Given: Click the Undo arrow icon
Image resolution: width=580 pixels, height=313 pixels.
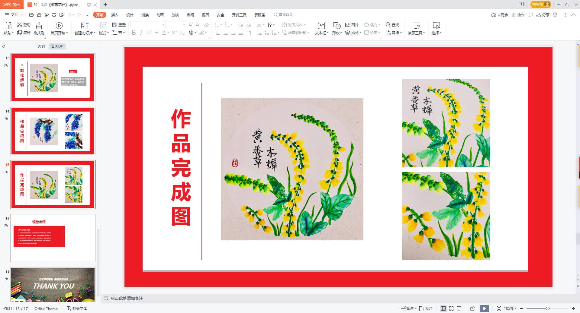Looking at the screenshot, I should click(x=69, y=15).
